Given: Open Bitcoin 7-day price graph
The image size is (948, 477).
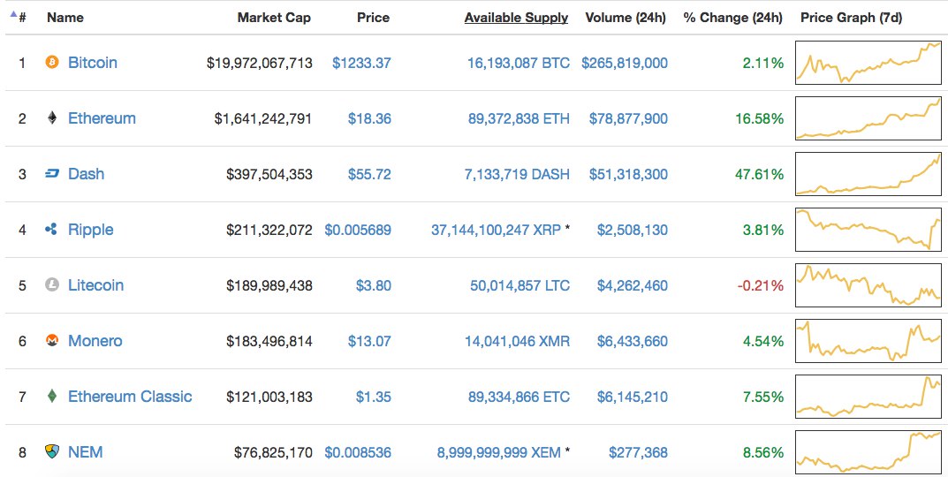Looking at the screenshot, I should [868, 62].
